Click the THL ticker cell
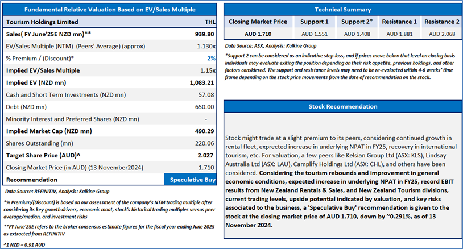 (x=210, y=22)
